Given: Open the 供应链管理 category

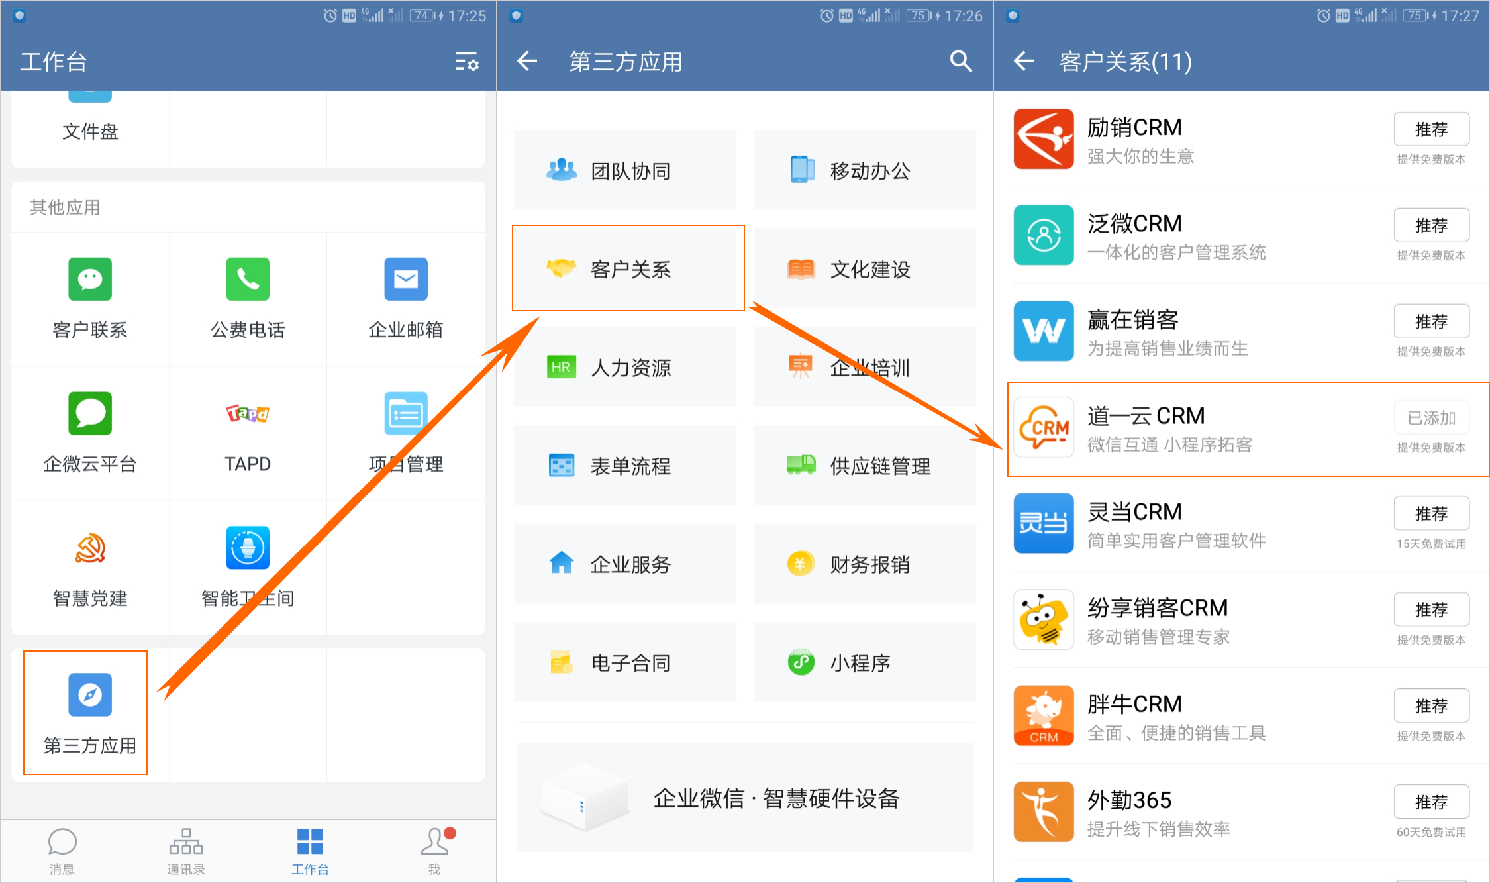Looking at the screenshot, I should coord(864,465).
